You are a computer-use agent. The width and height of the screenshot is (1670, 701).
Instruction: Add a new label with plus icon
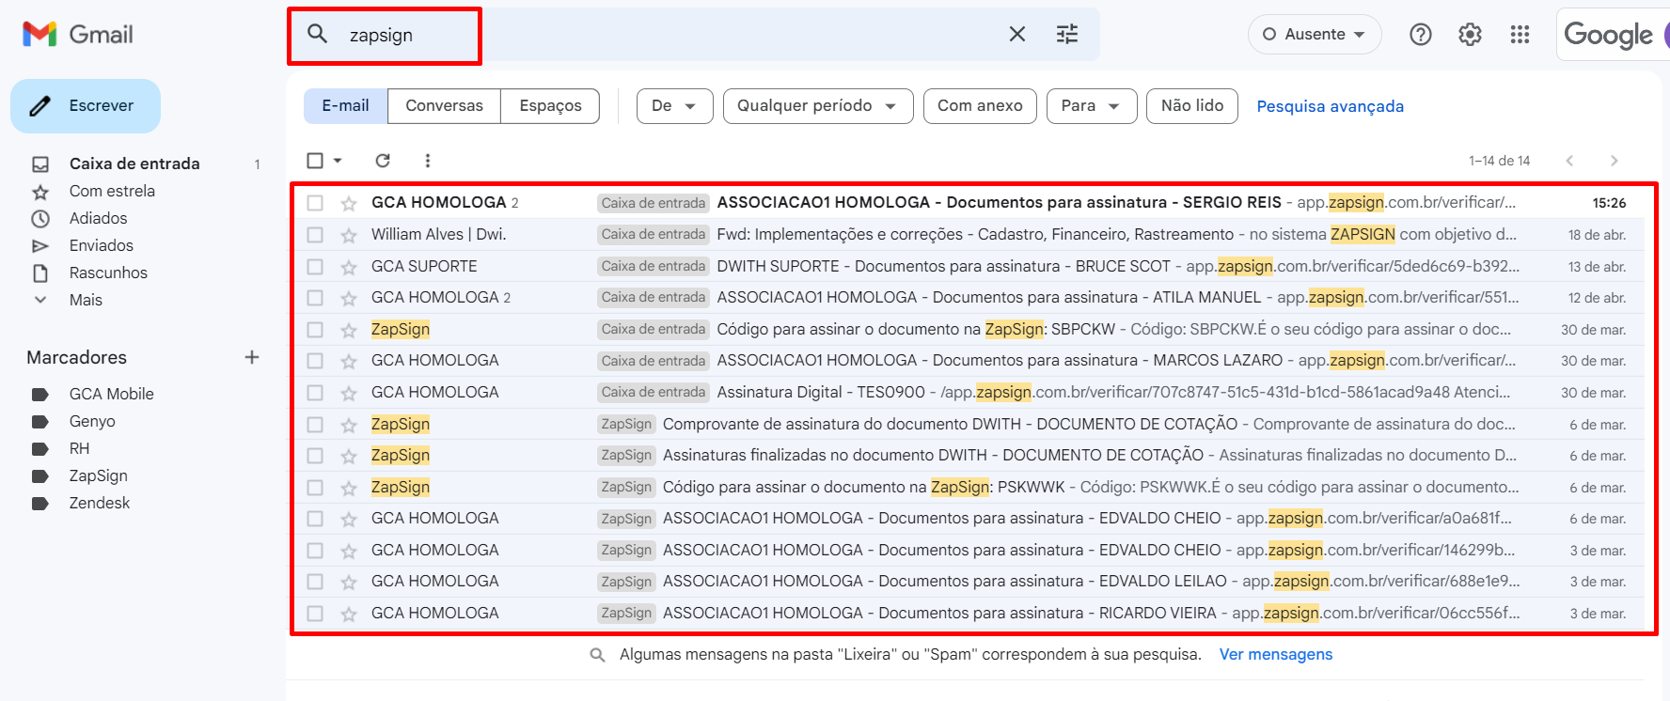pos(252,357)
